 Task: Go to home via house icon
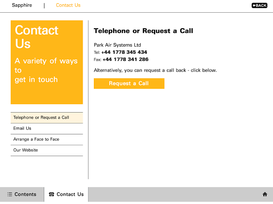click(265, 194)
